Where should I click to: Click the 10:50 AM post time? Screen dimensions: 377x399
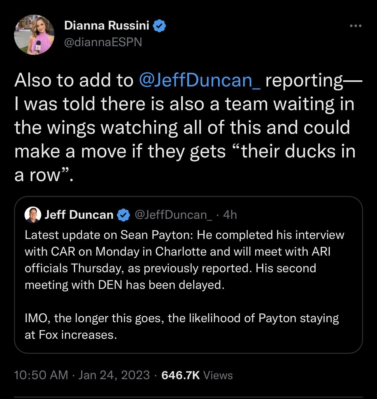pyautogui.click(x=41, y=375)
